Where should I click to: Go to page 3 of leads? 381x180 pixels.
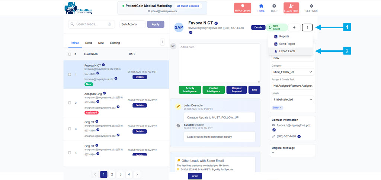[x=120, y=174]
